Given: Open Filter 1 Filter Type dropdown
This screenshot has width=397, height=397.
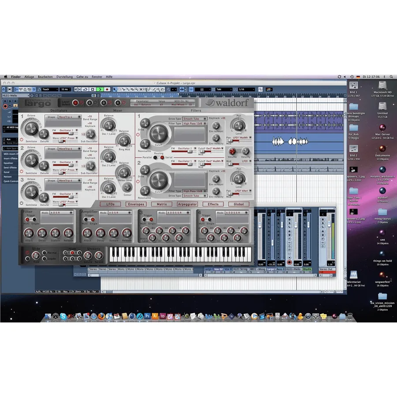Looking at the screenshot, I should 195,124.
